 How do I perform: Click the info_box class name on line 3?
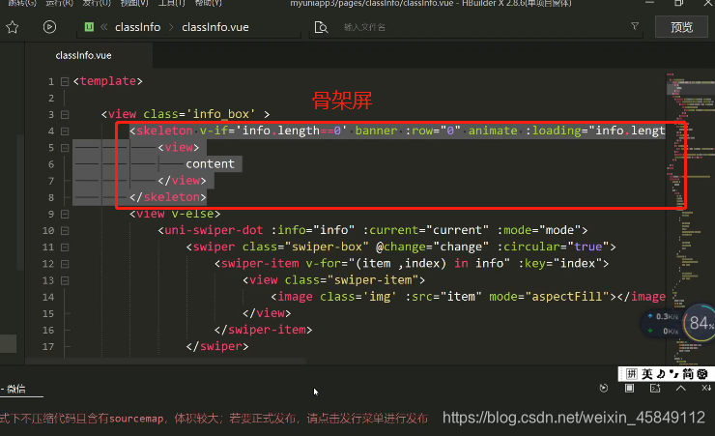pos(220,114)
